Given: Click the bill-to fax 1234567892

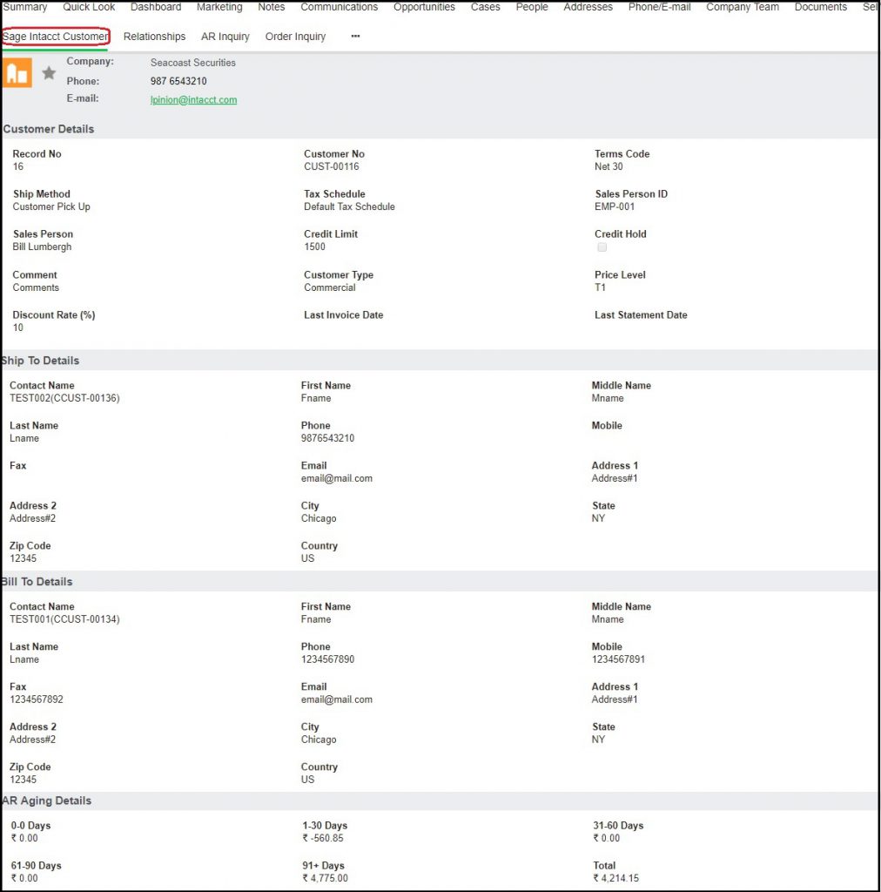Looking at the screenshot, I should click(37, 699).
